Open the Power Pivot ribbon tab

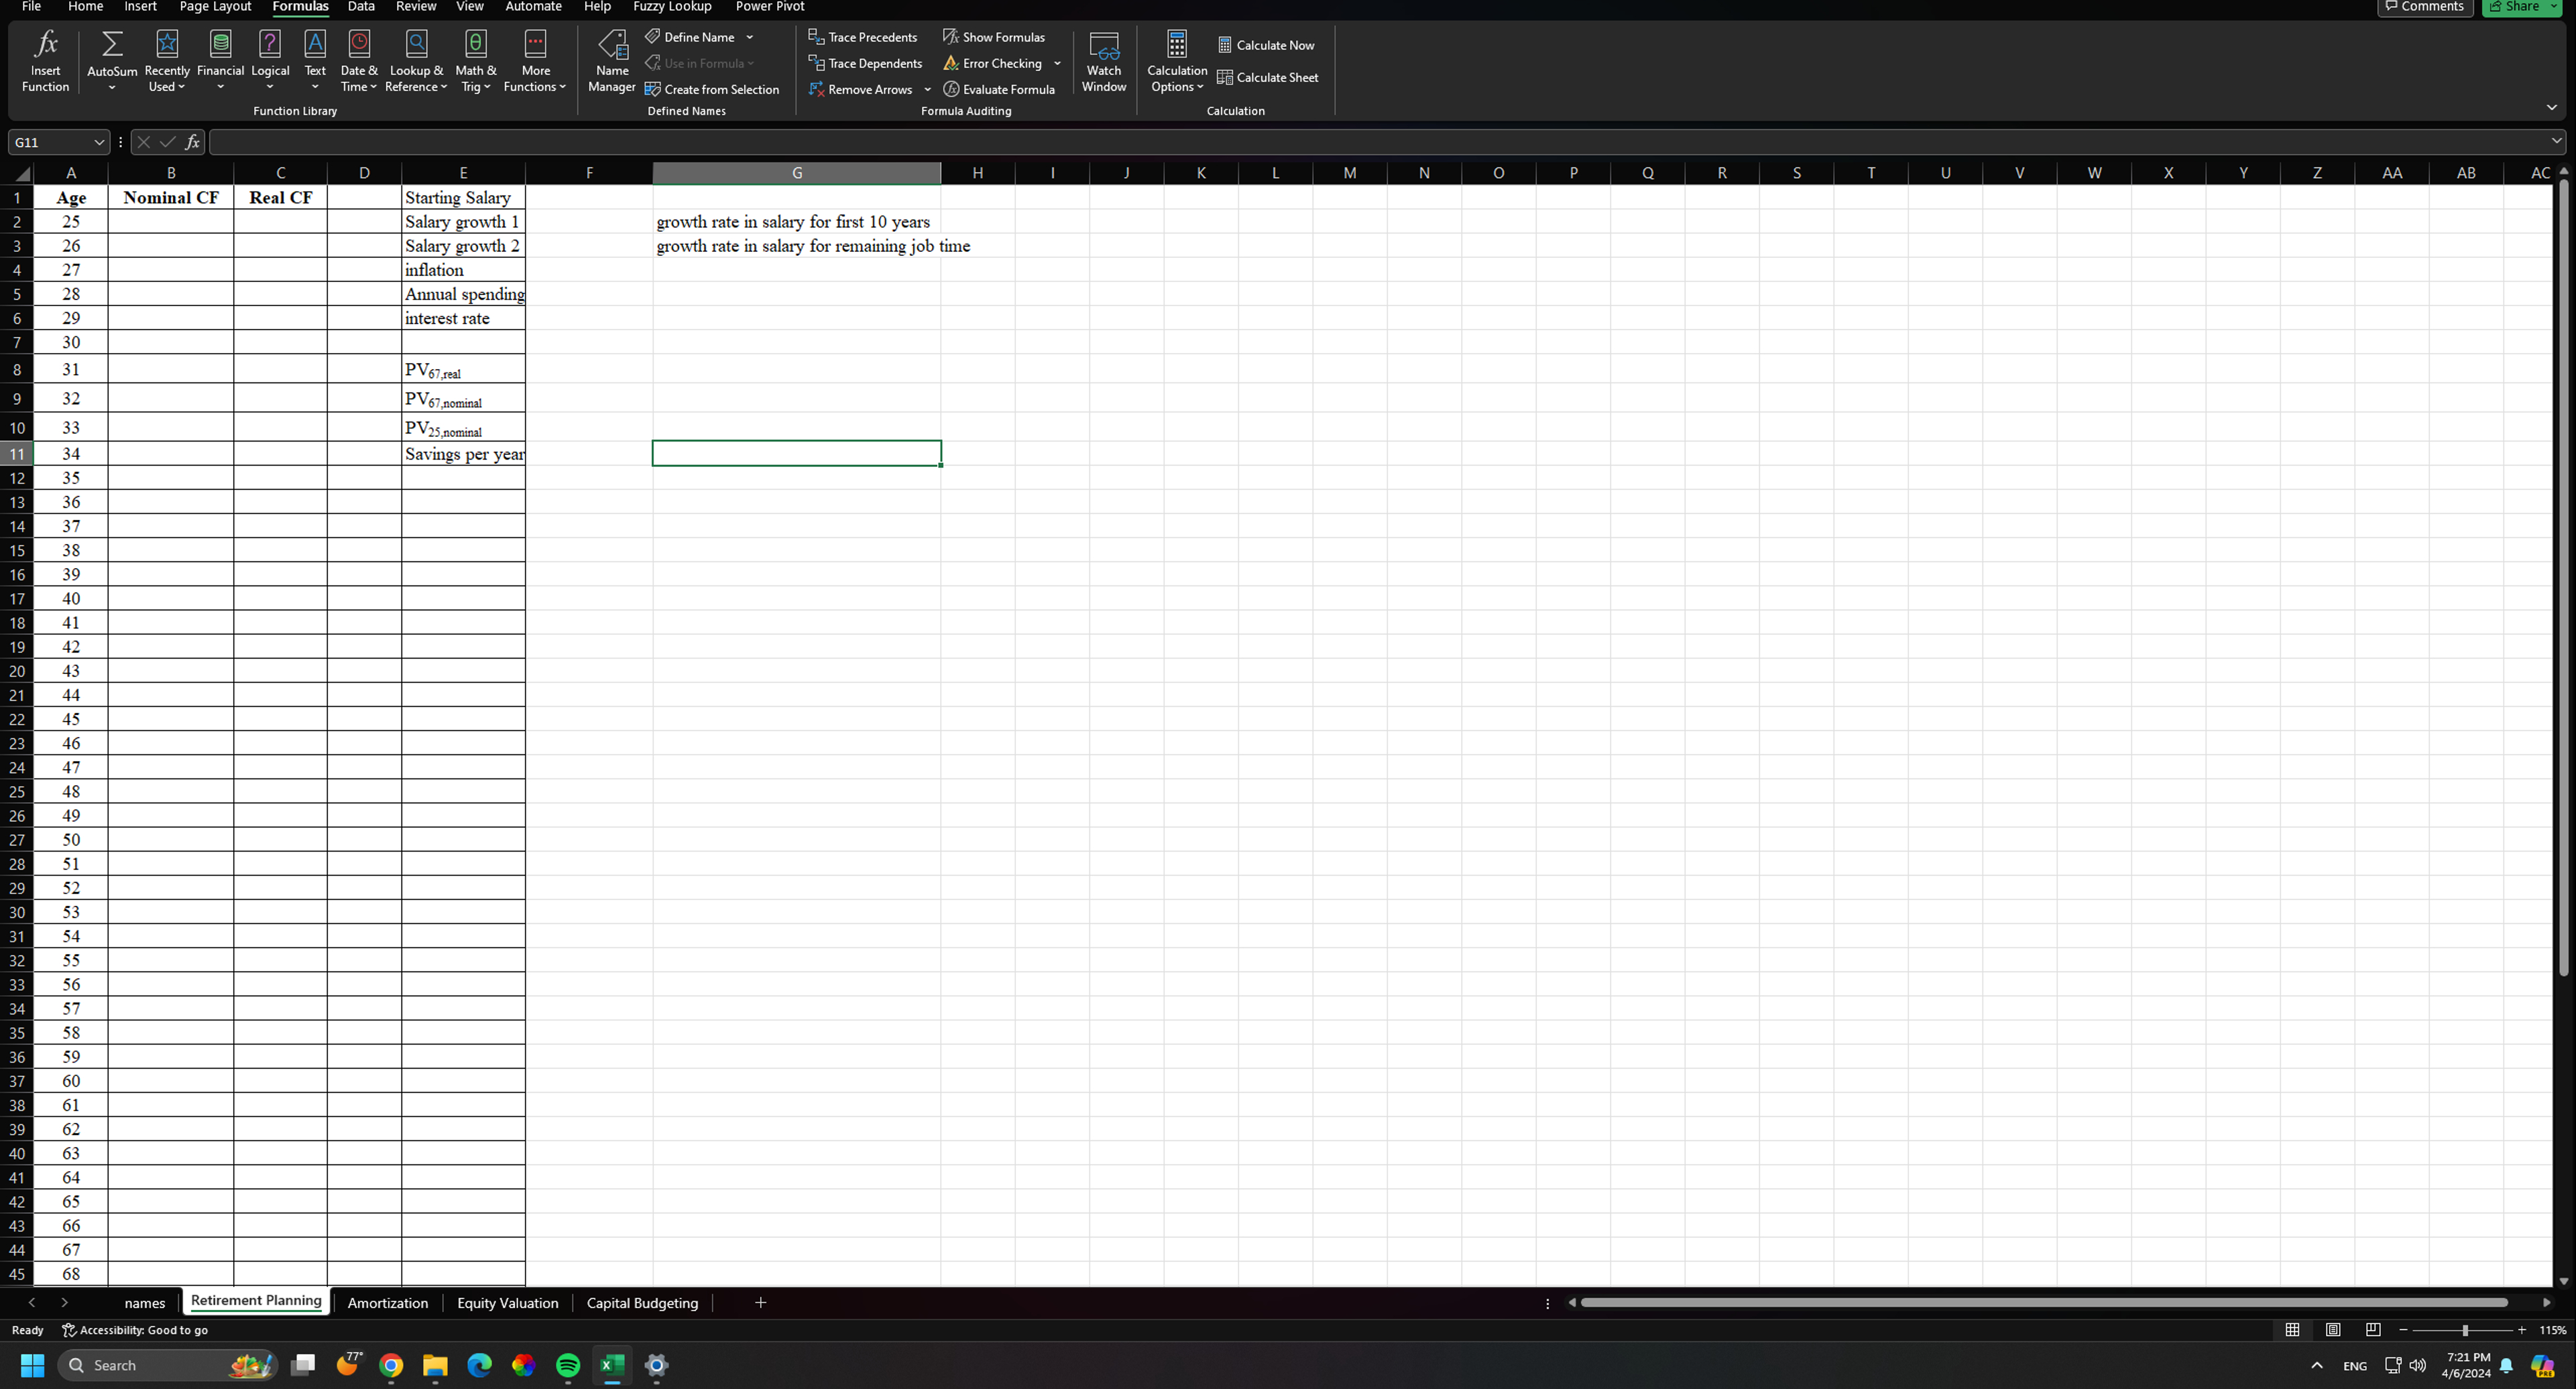pos(769,7)
